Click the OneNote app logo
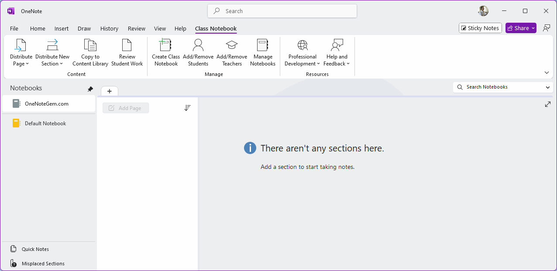 [11, 11]
